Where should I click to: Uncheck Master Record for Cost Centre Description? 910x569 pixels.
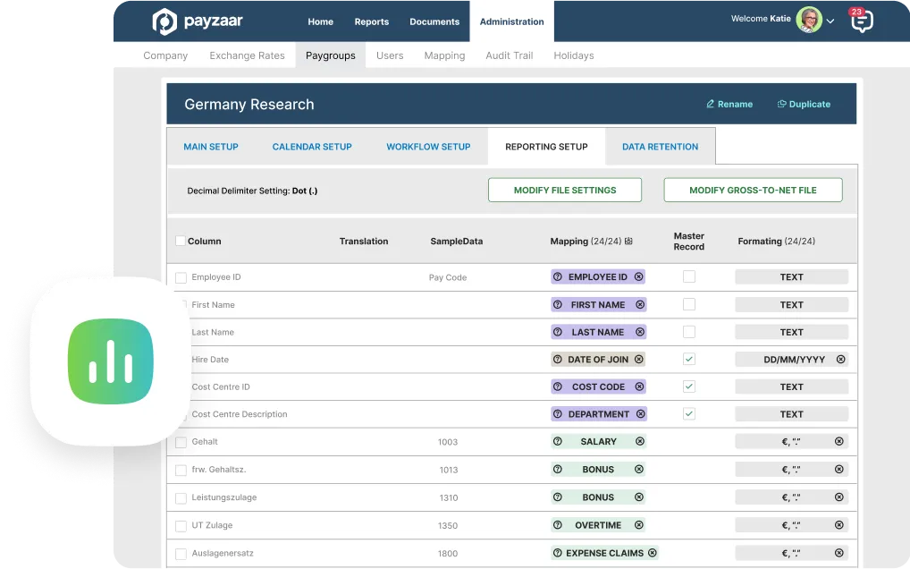688,413
